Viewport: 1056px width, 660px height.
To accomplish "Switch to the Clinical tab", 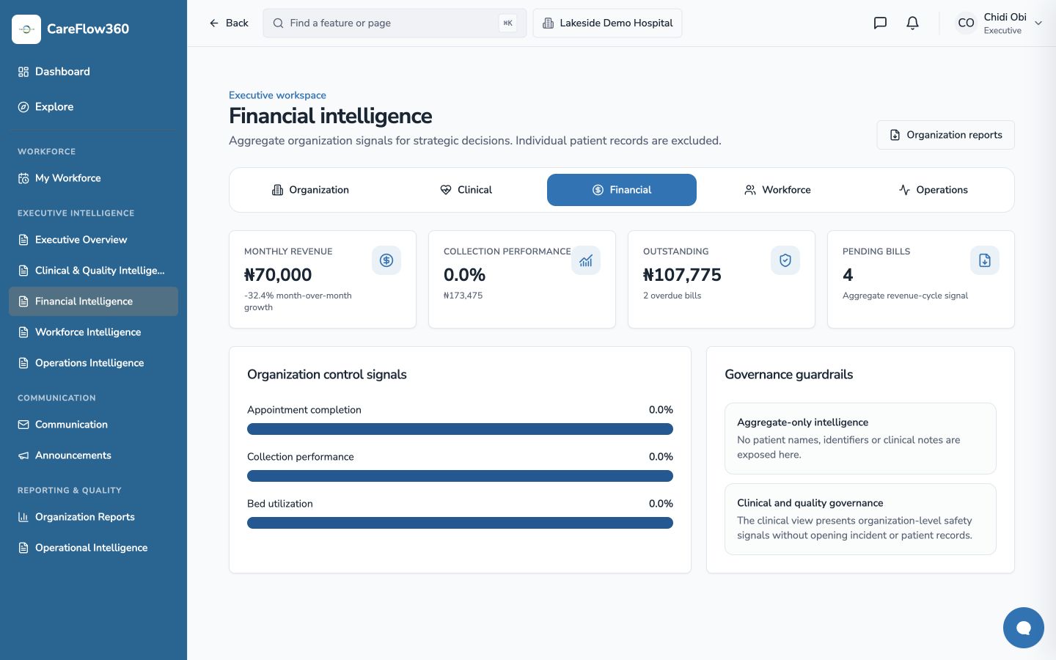I will click(x=466, y=190).
